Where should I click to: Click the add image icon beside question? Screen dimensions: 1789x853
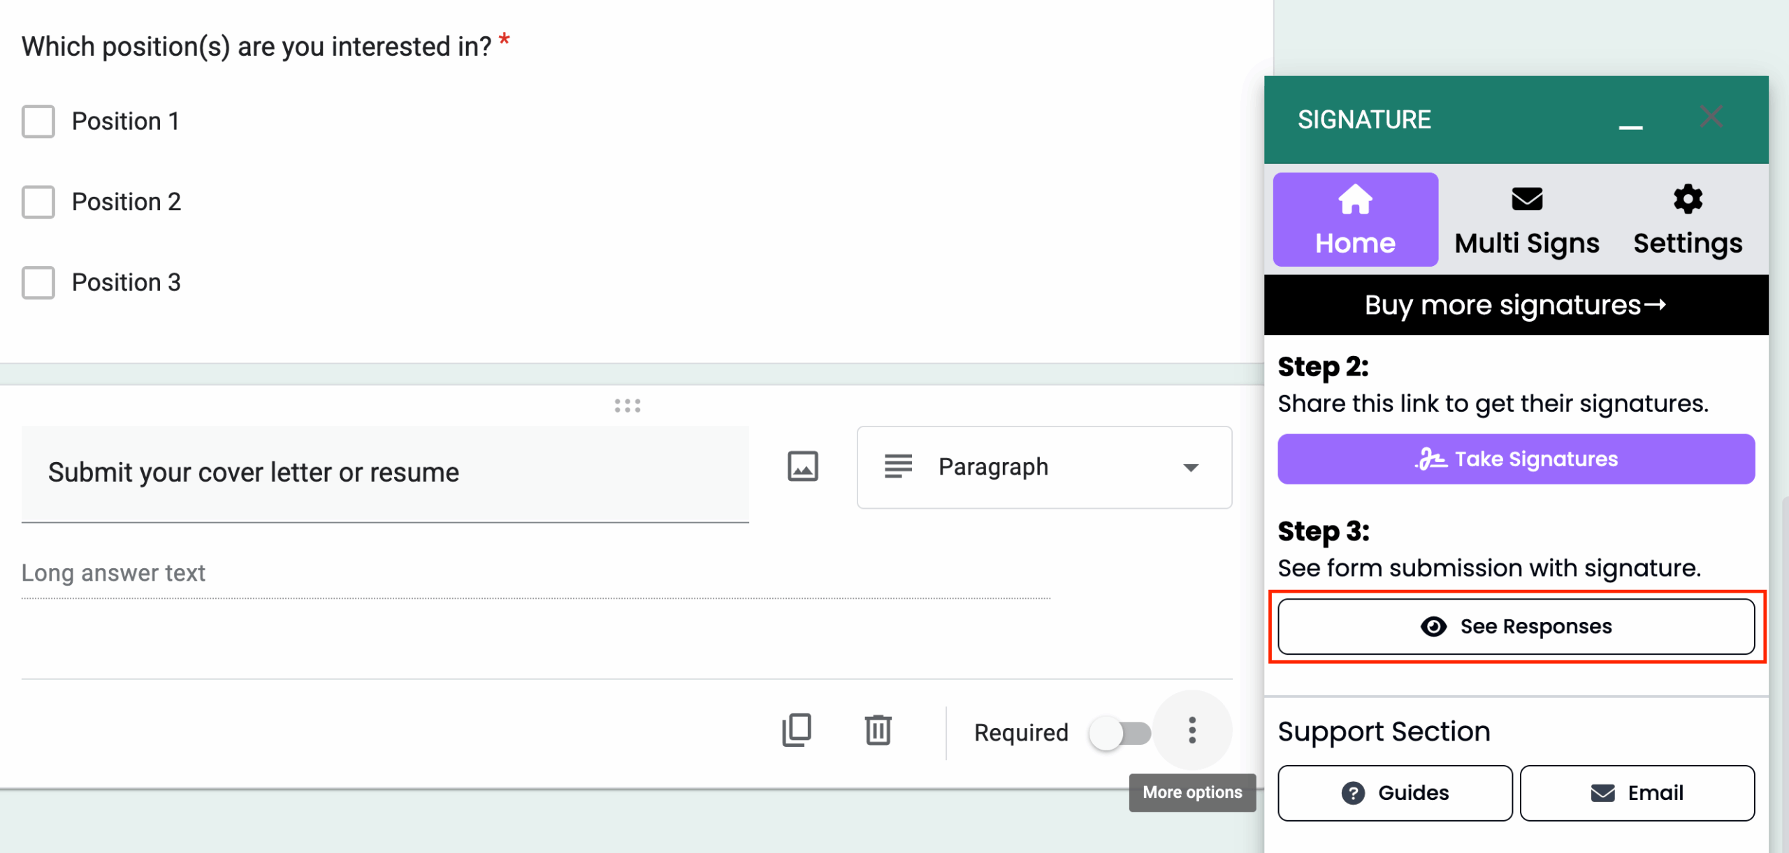click(802, 466)
